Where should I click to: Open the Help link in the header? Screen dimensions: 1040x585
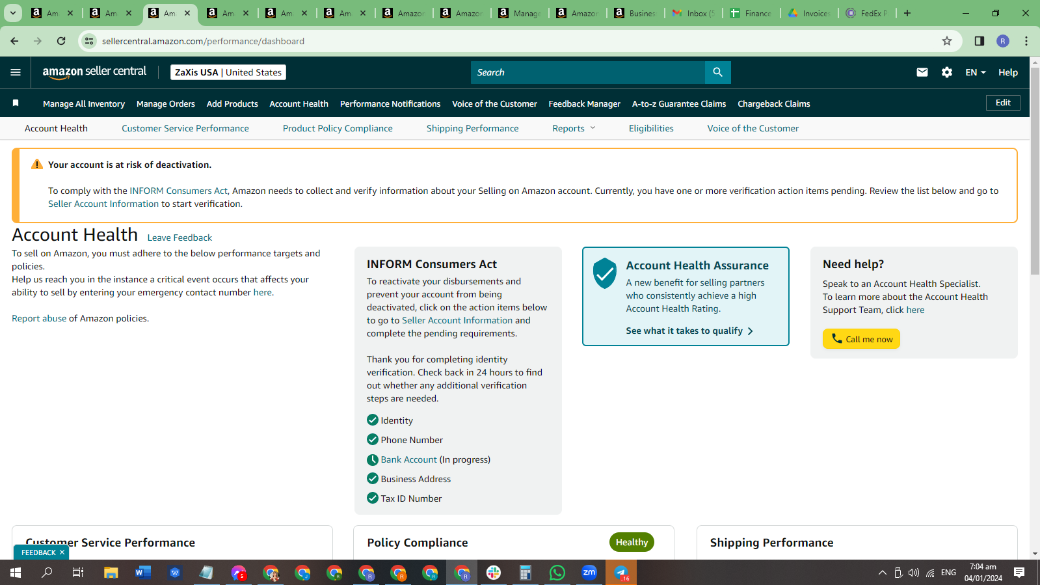1008,72
